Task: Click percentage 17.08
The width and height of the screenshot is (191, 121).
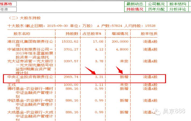Action: click(x=98, y=42)
